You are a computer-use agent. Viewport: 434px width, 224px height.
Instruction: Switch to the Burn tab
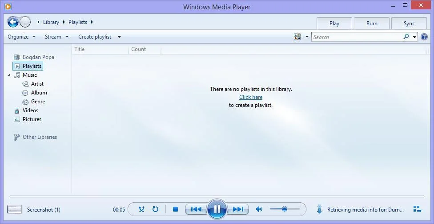[372, 24]
